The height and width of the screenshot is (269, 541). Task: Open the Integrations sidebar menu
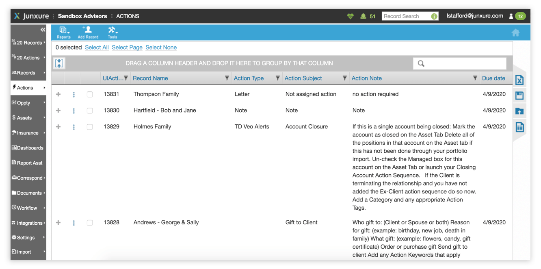[28, 223]
